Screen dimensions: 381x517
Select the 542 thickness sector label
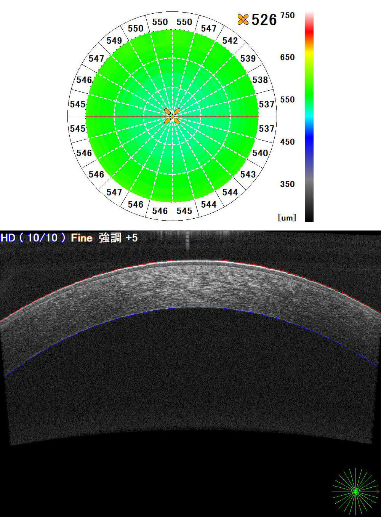pos(230,41)
